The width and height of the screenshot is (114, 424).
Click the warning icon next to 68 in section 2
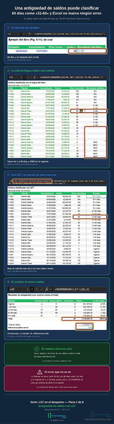(x=81, y=111)
